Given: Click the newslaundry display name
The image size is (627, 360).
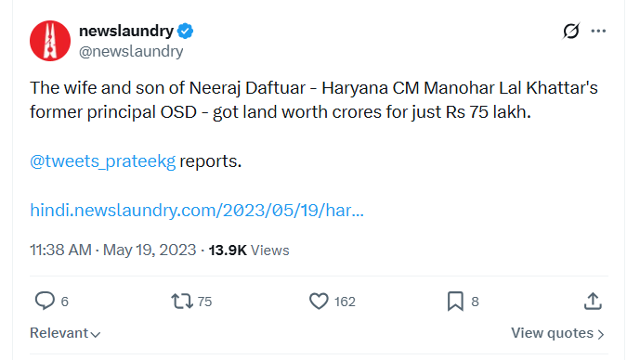Looking at the screenshot, I should point(126,32).
